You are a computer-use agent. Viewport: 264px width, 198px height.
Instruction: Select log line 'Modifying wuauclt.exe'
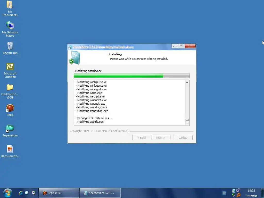coord(90,104)
